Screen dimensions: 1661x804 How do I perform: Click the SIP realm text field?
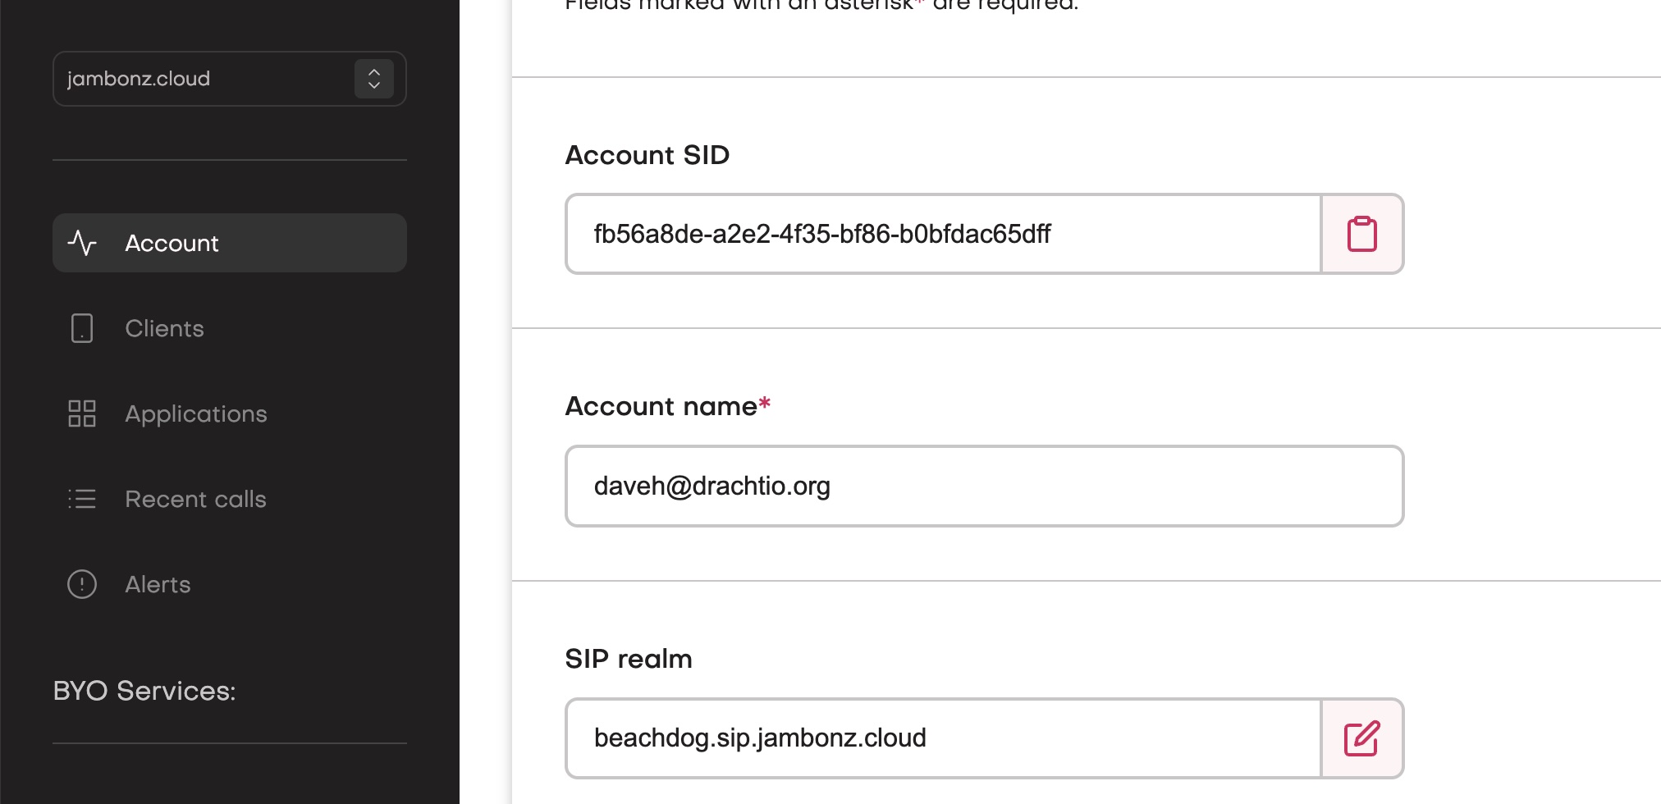(944, 738)
